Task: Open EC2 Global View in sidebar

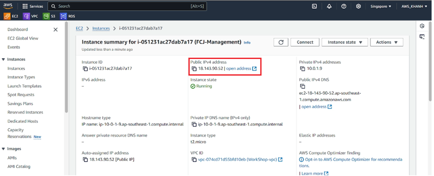Action: tap(23, 38)
